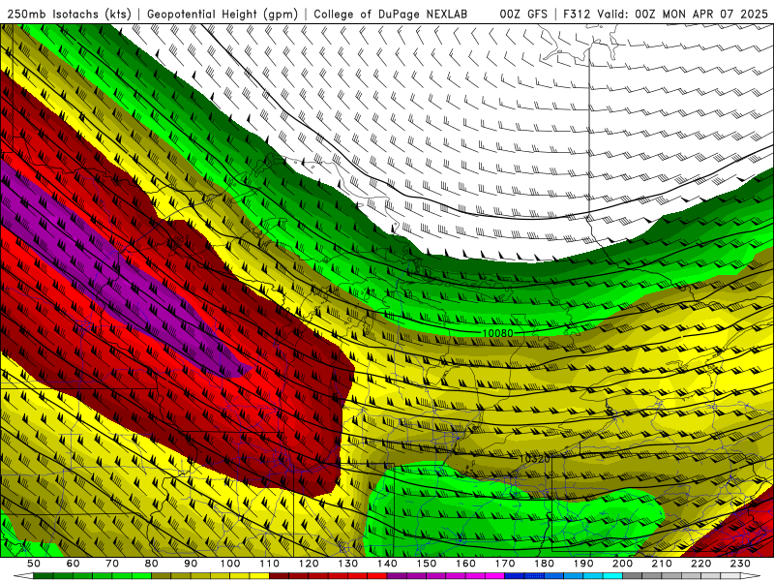
Task: Click the 210 knots colorbar label
Action: 662,563
